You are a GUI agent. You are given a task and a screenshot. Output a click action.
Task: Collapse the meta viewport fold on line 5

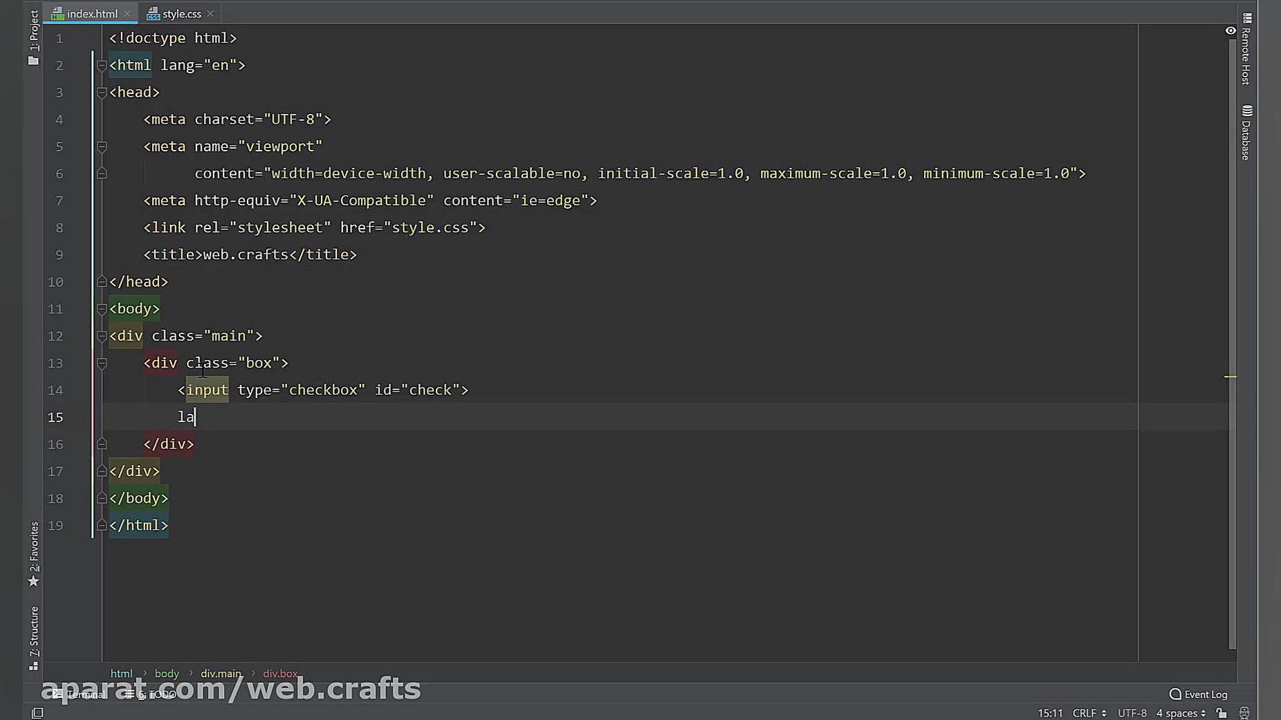[102, 146]
